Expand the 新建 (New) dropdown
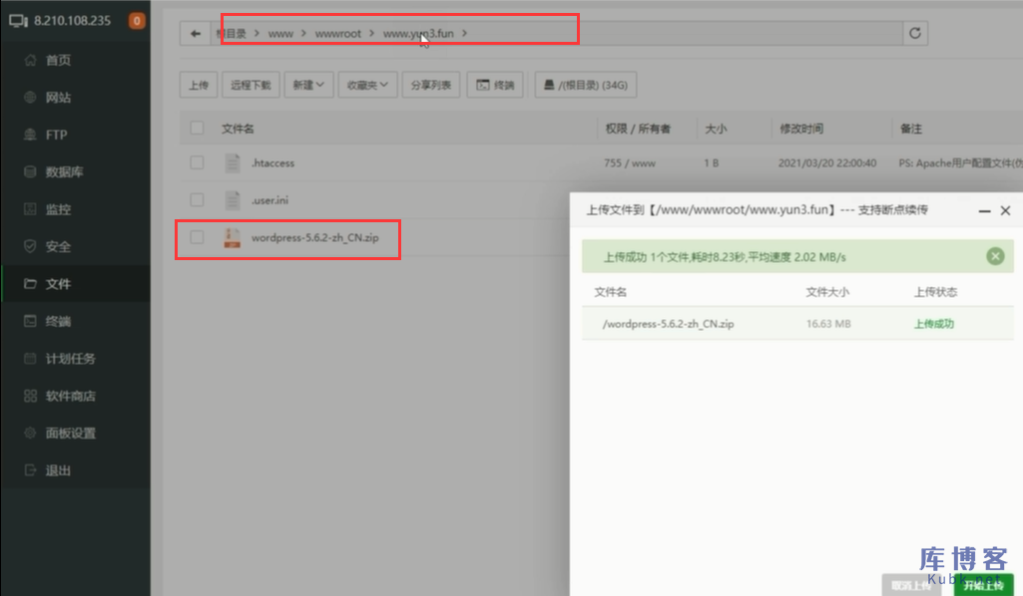This screenshot has width=1023, height=596. tap(308, 85)
